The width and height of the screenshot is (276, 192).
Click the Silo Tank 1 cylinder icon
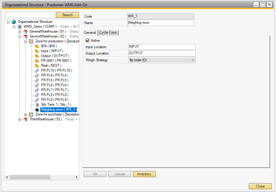click(x=37, y=105)
